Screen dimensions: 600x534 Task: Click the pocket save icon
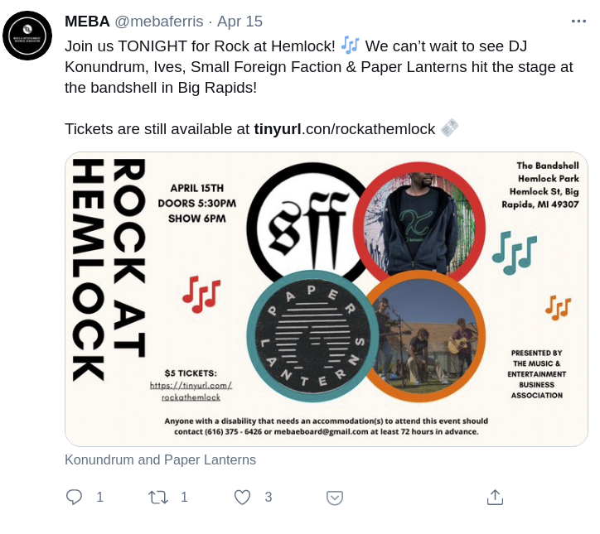(335, 498)
